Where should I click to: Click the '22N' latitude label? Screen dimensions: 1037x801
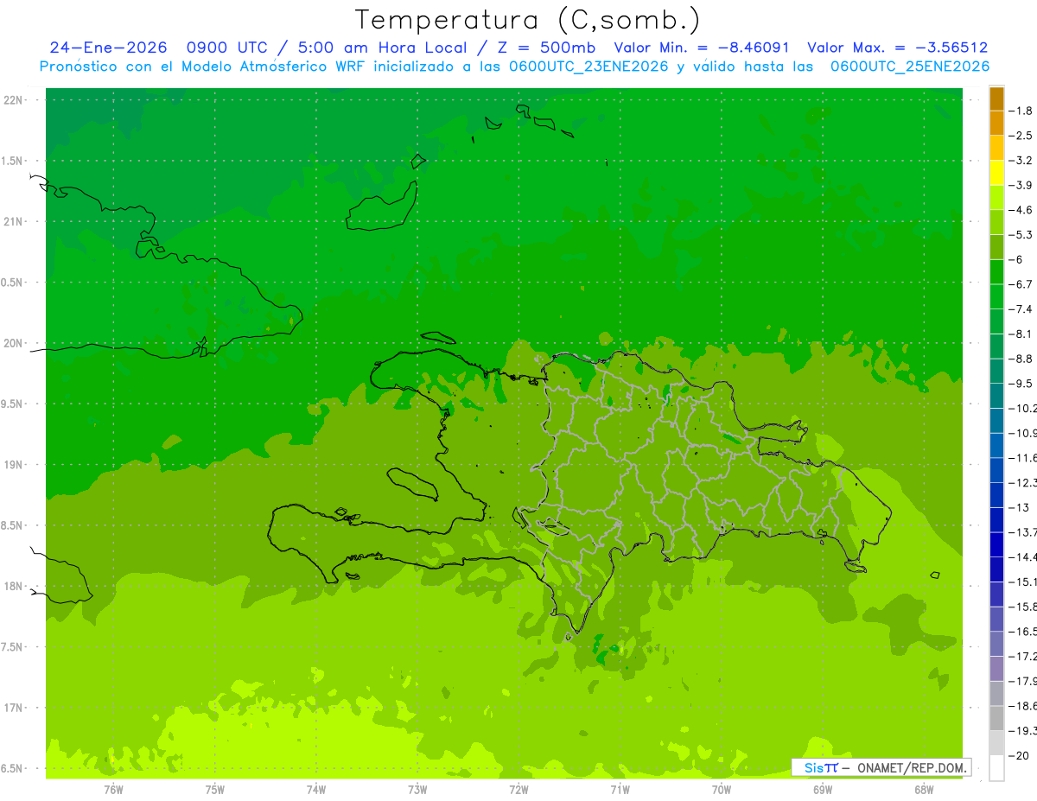coord(14,99)
